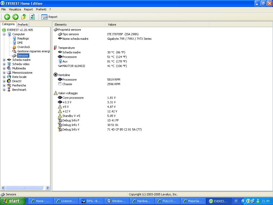This screenshot has width=273, height=205.
Task: Select the Debug Info V row
Action: [71, 129]
